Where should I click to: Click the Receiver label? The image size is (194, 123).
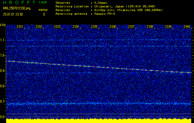[x=63, y=10]
